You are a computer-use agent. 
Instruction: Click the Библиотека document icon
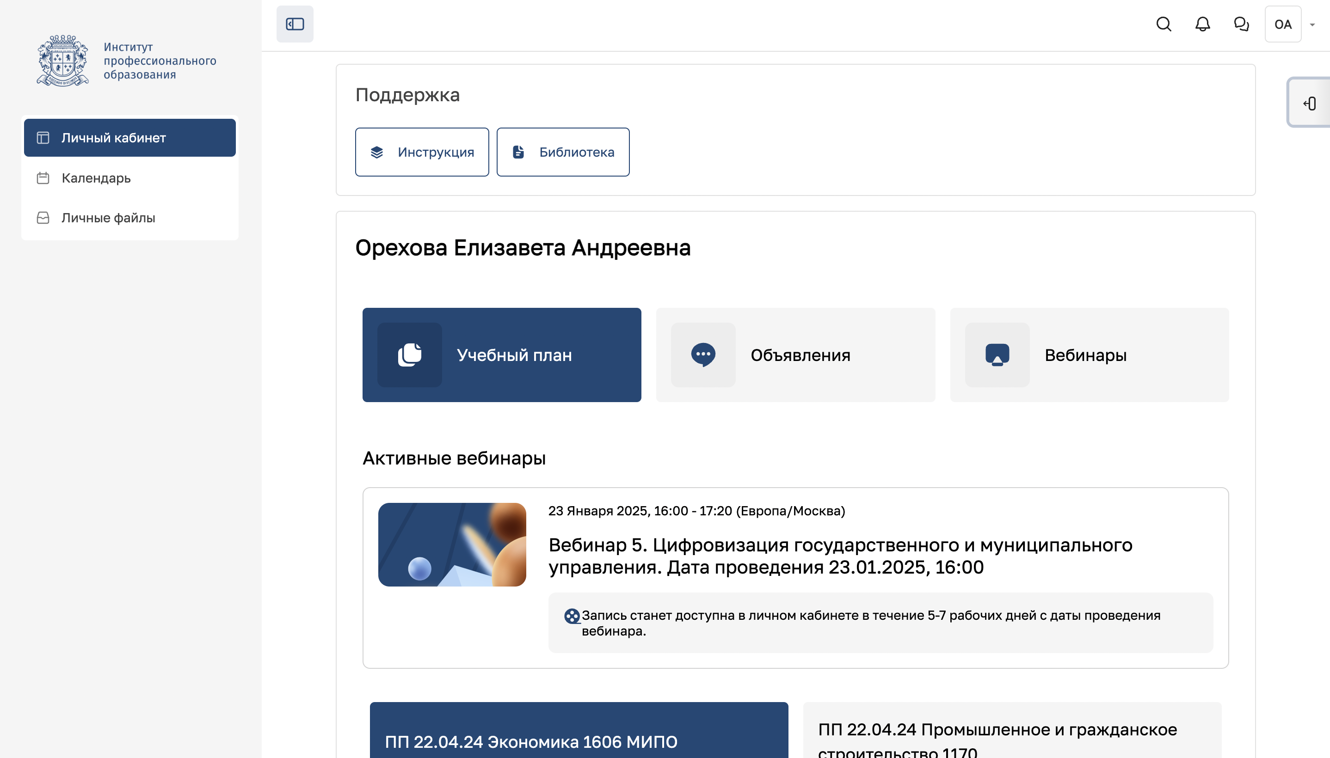[518, 152]
